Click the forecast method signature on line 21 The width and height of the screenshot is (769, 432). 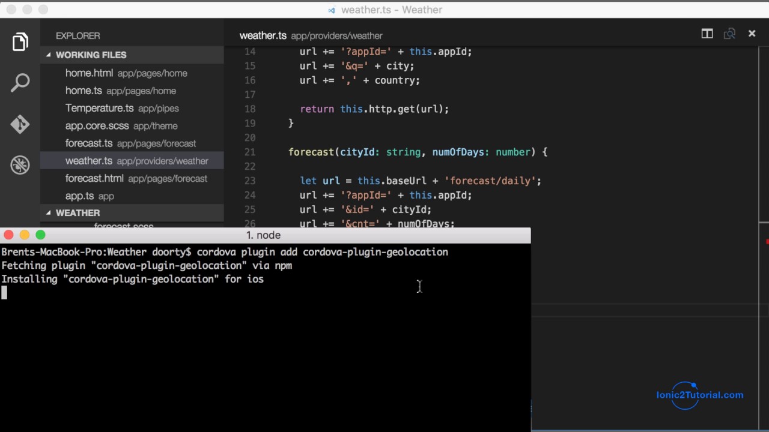click(x=418, y=152)
